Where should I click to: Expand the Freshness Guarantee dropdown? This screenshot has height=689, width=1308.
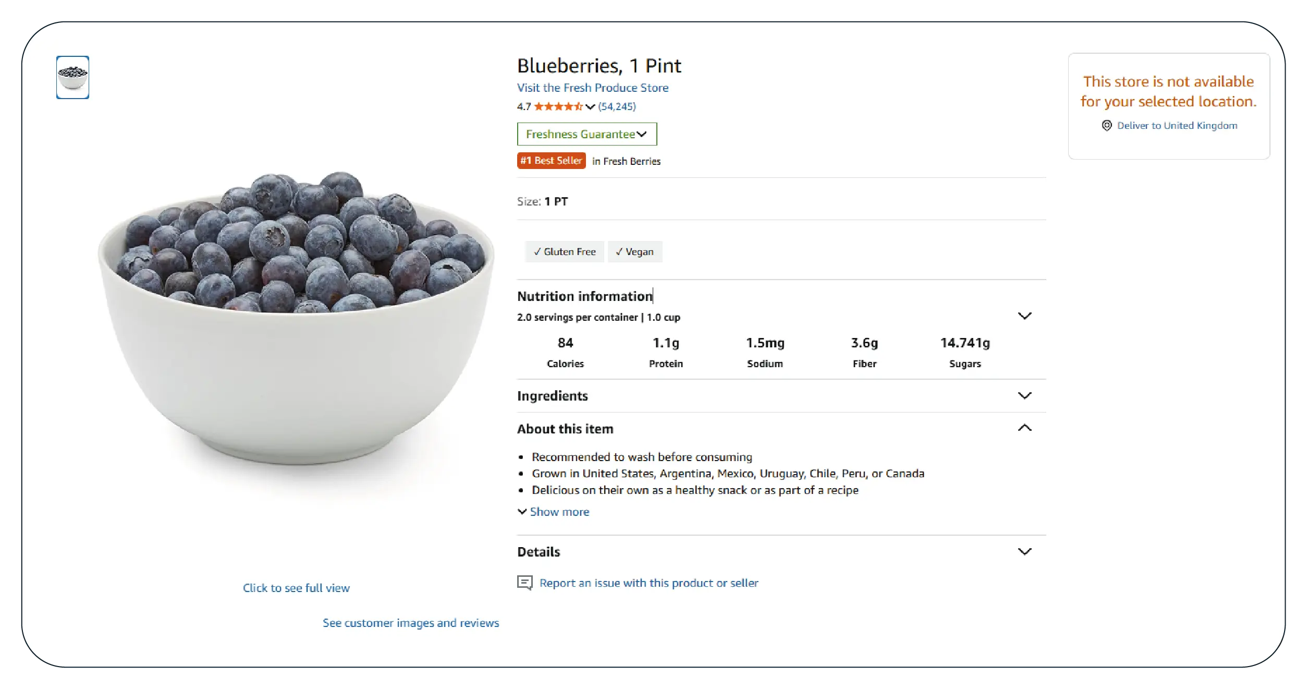click(586, 134)
